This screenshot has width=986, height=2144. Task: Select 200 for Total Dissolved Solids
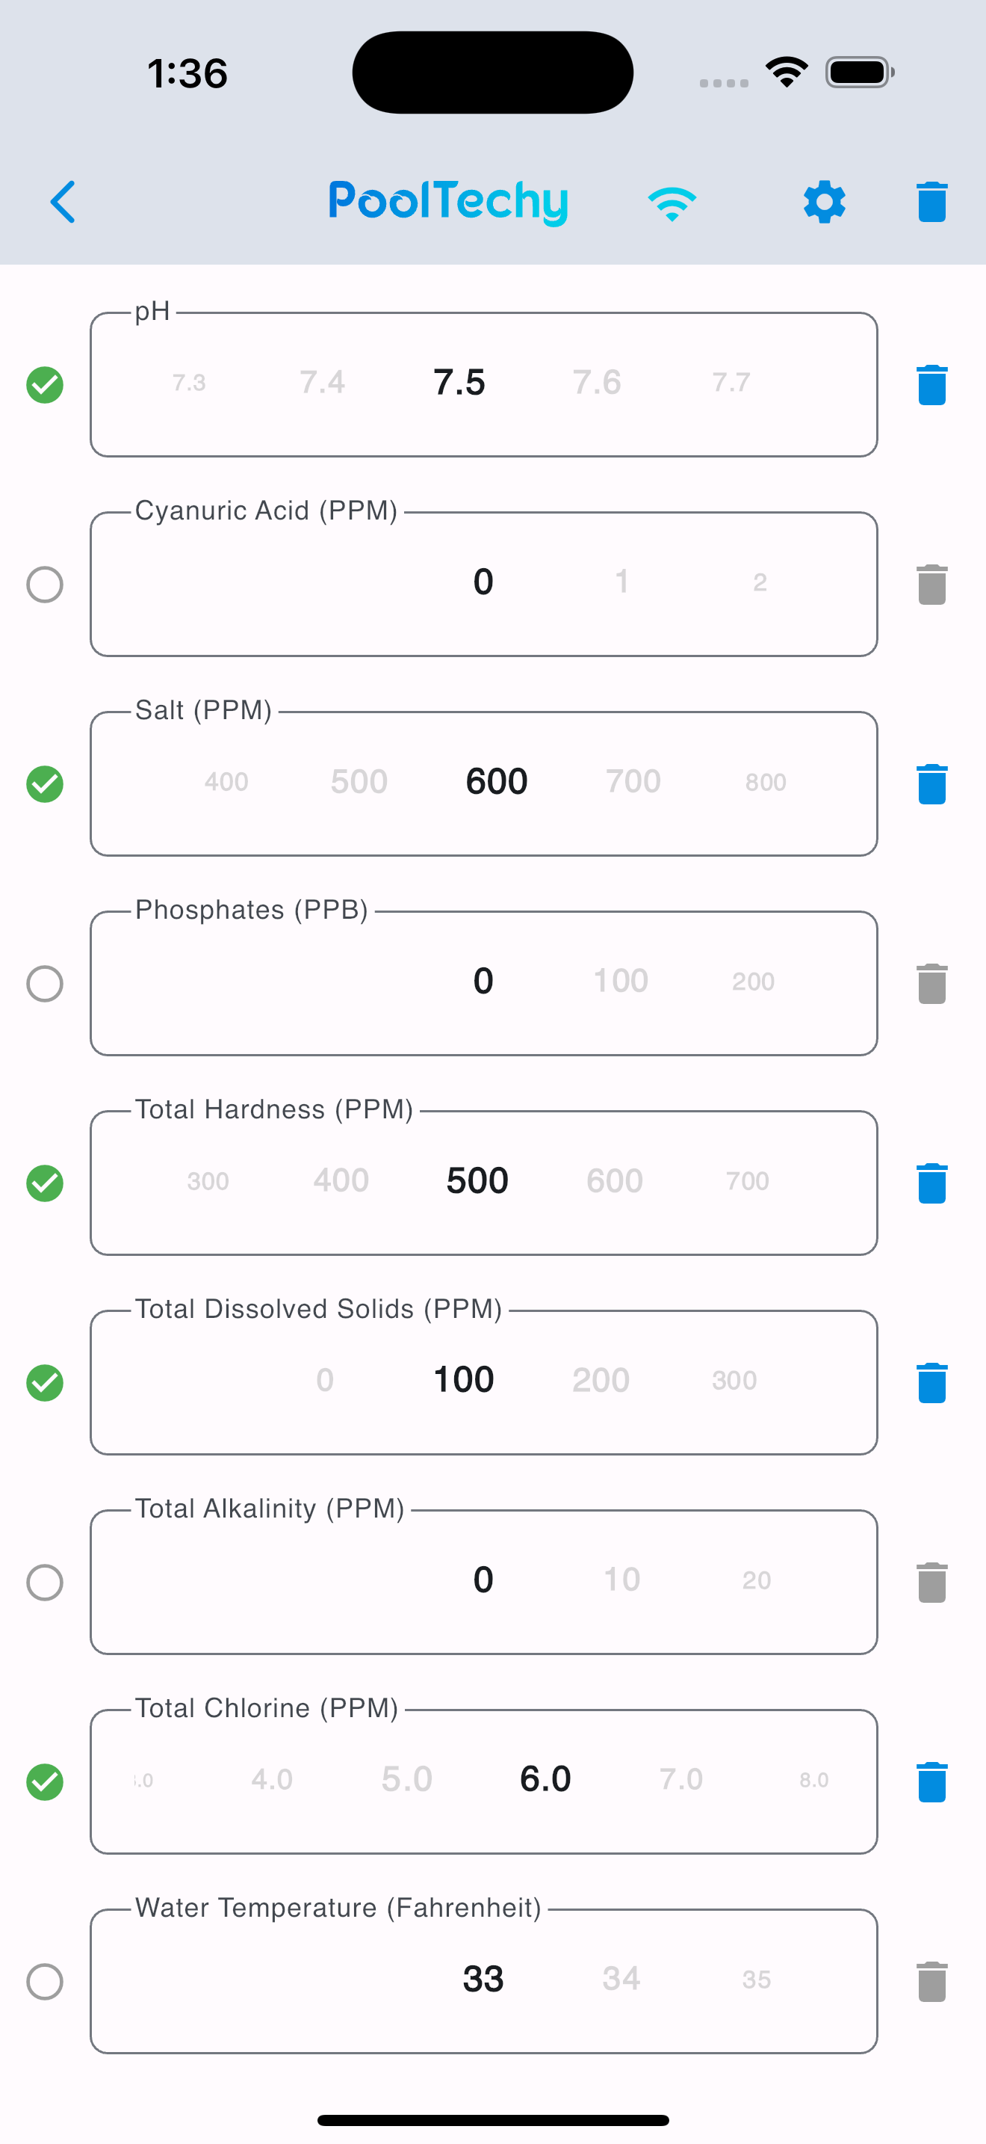point(601,1380)
